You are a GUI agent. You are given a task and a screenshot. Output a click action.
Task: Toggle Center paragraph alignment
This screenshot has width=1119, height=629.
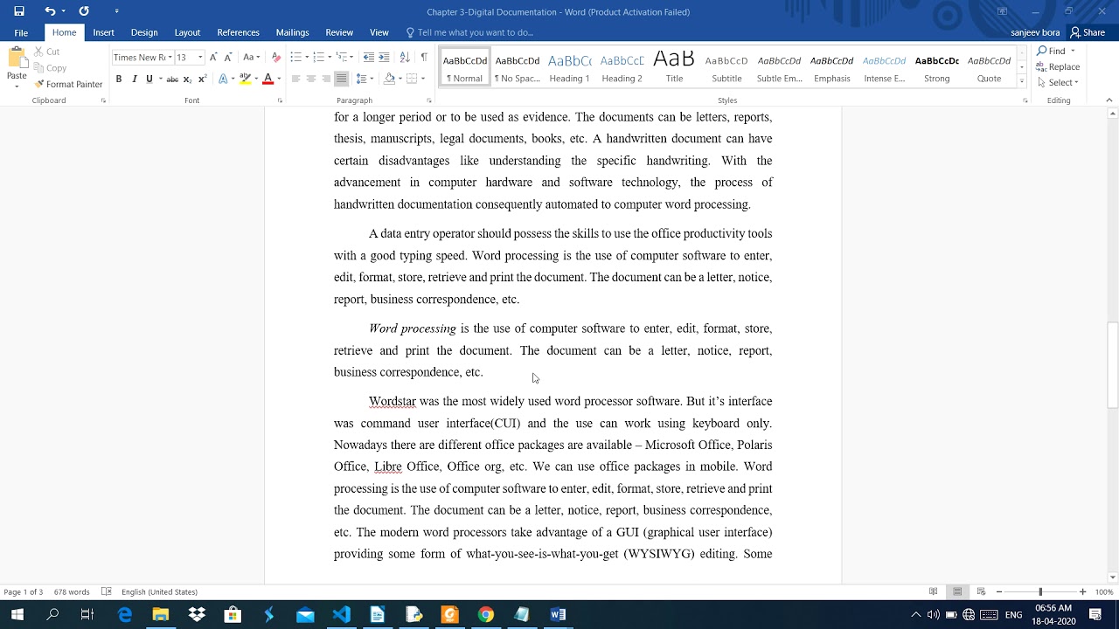pyautogui.click(x=310, y=79)
